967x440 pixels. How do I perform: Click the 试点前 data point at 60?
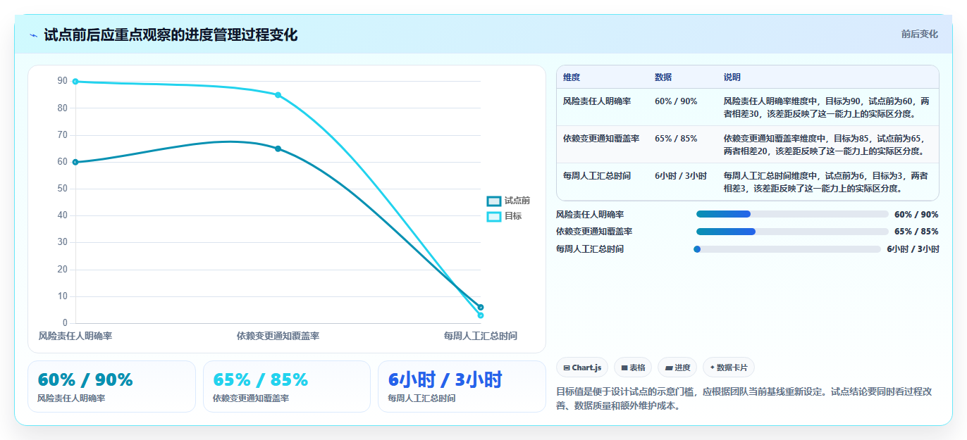pyautogui.click(x=75, y=162)
